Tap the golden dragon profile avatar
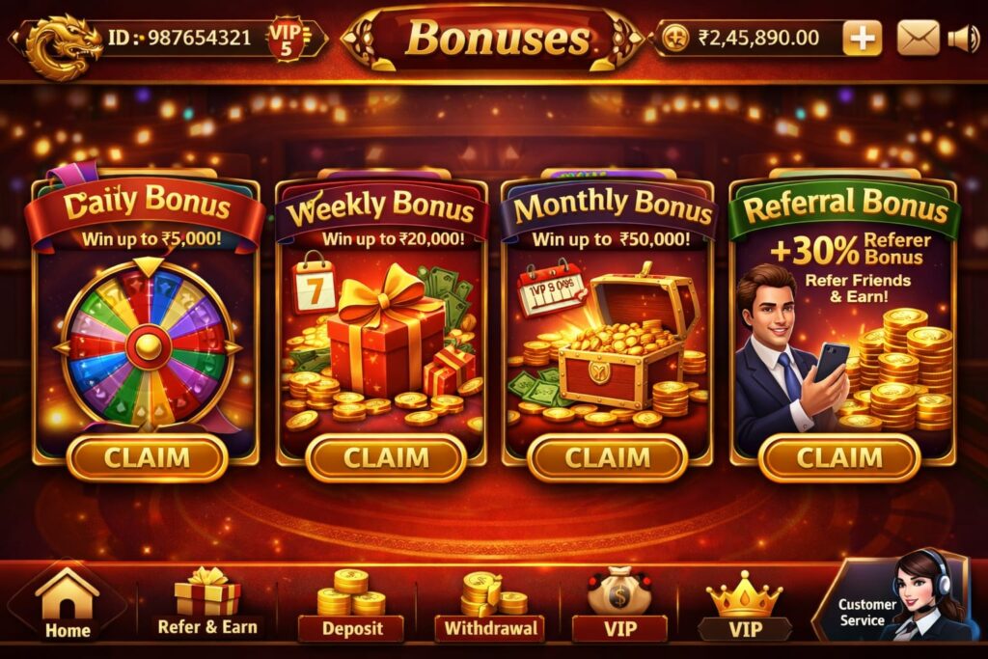Image resolution: width=988 pixels, height=659 pixels. [x=62, y=45]
